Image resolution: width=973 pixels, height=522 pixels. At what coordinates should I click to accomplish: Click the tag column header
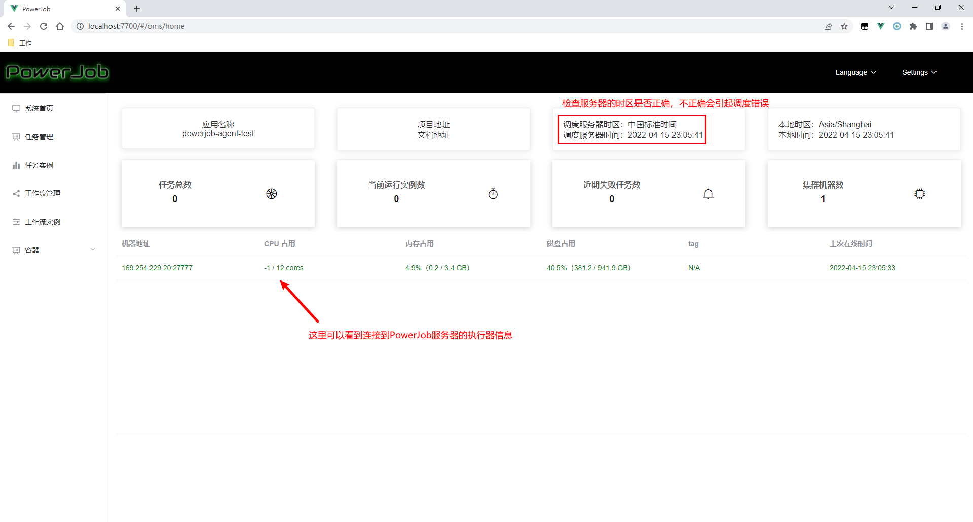(693, 244)
